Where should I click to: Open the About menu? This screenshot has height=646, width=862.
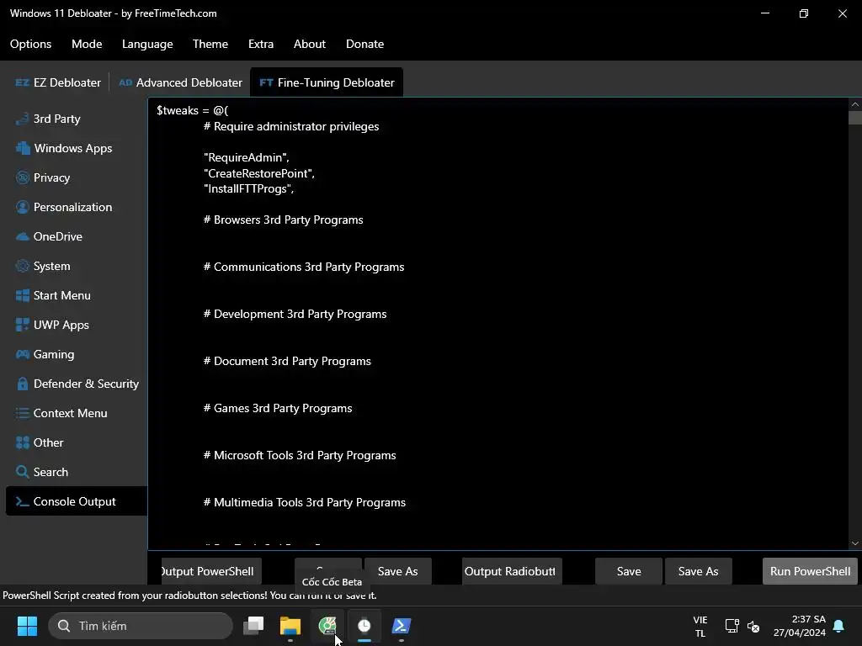[x=310, y=44]
